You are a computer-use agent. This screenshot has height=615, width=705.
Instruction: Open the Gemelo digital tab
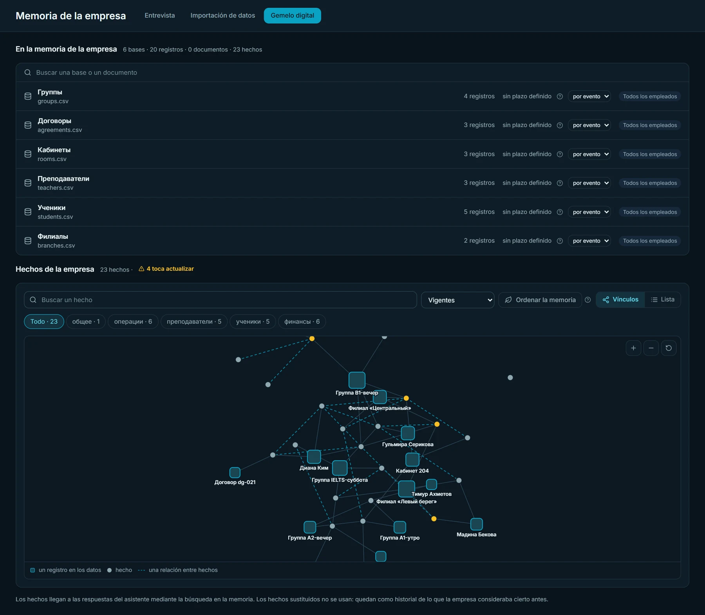[292, 15]
